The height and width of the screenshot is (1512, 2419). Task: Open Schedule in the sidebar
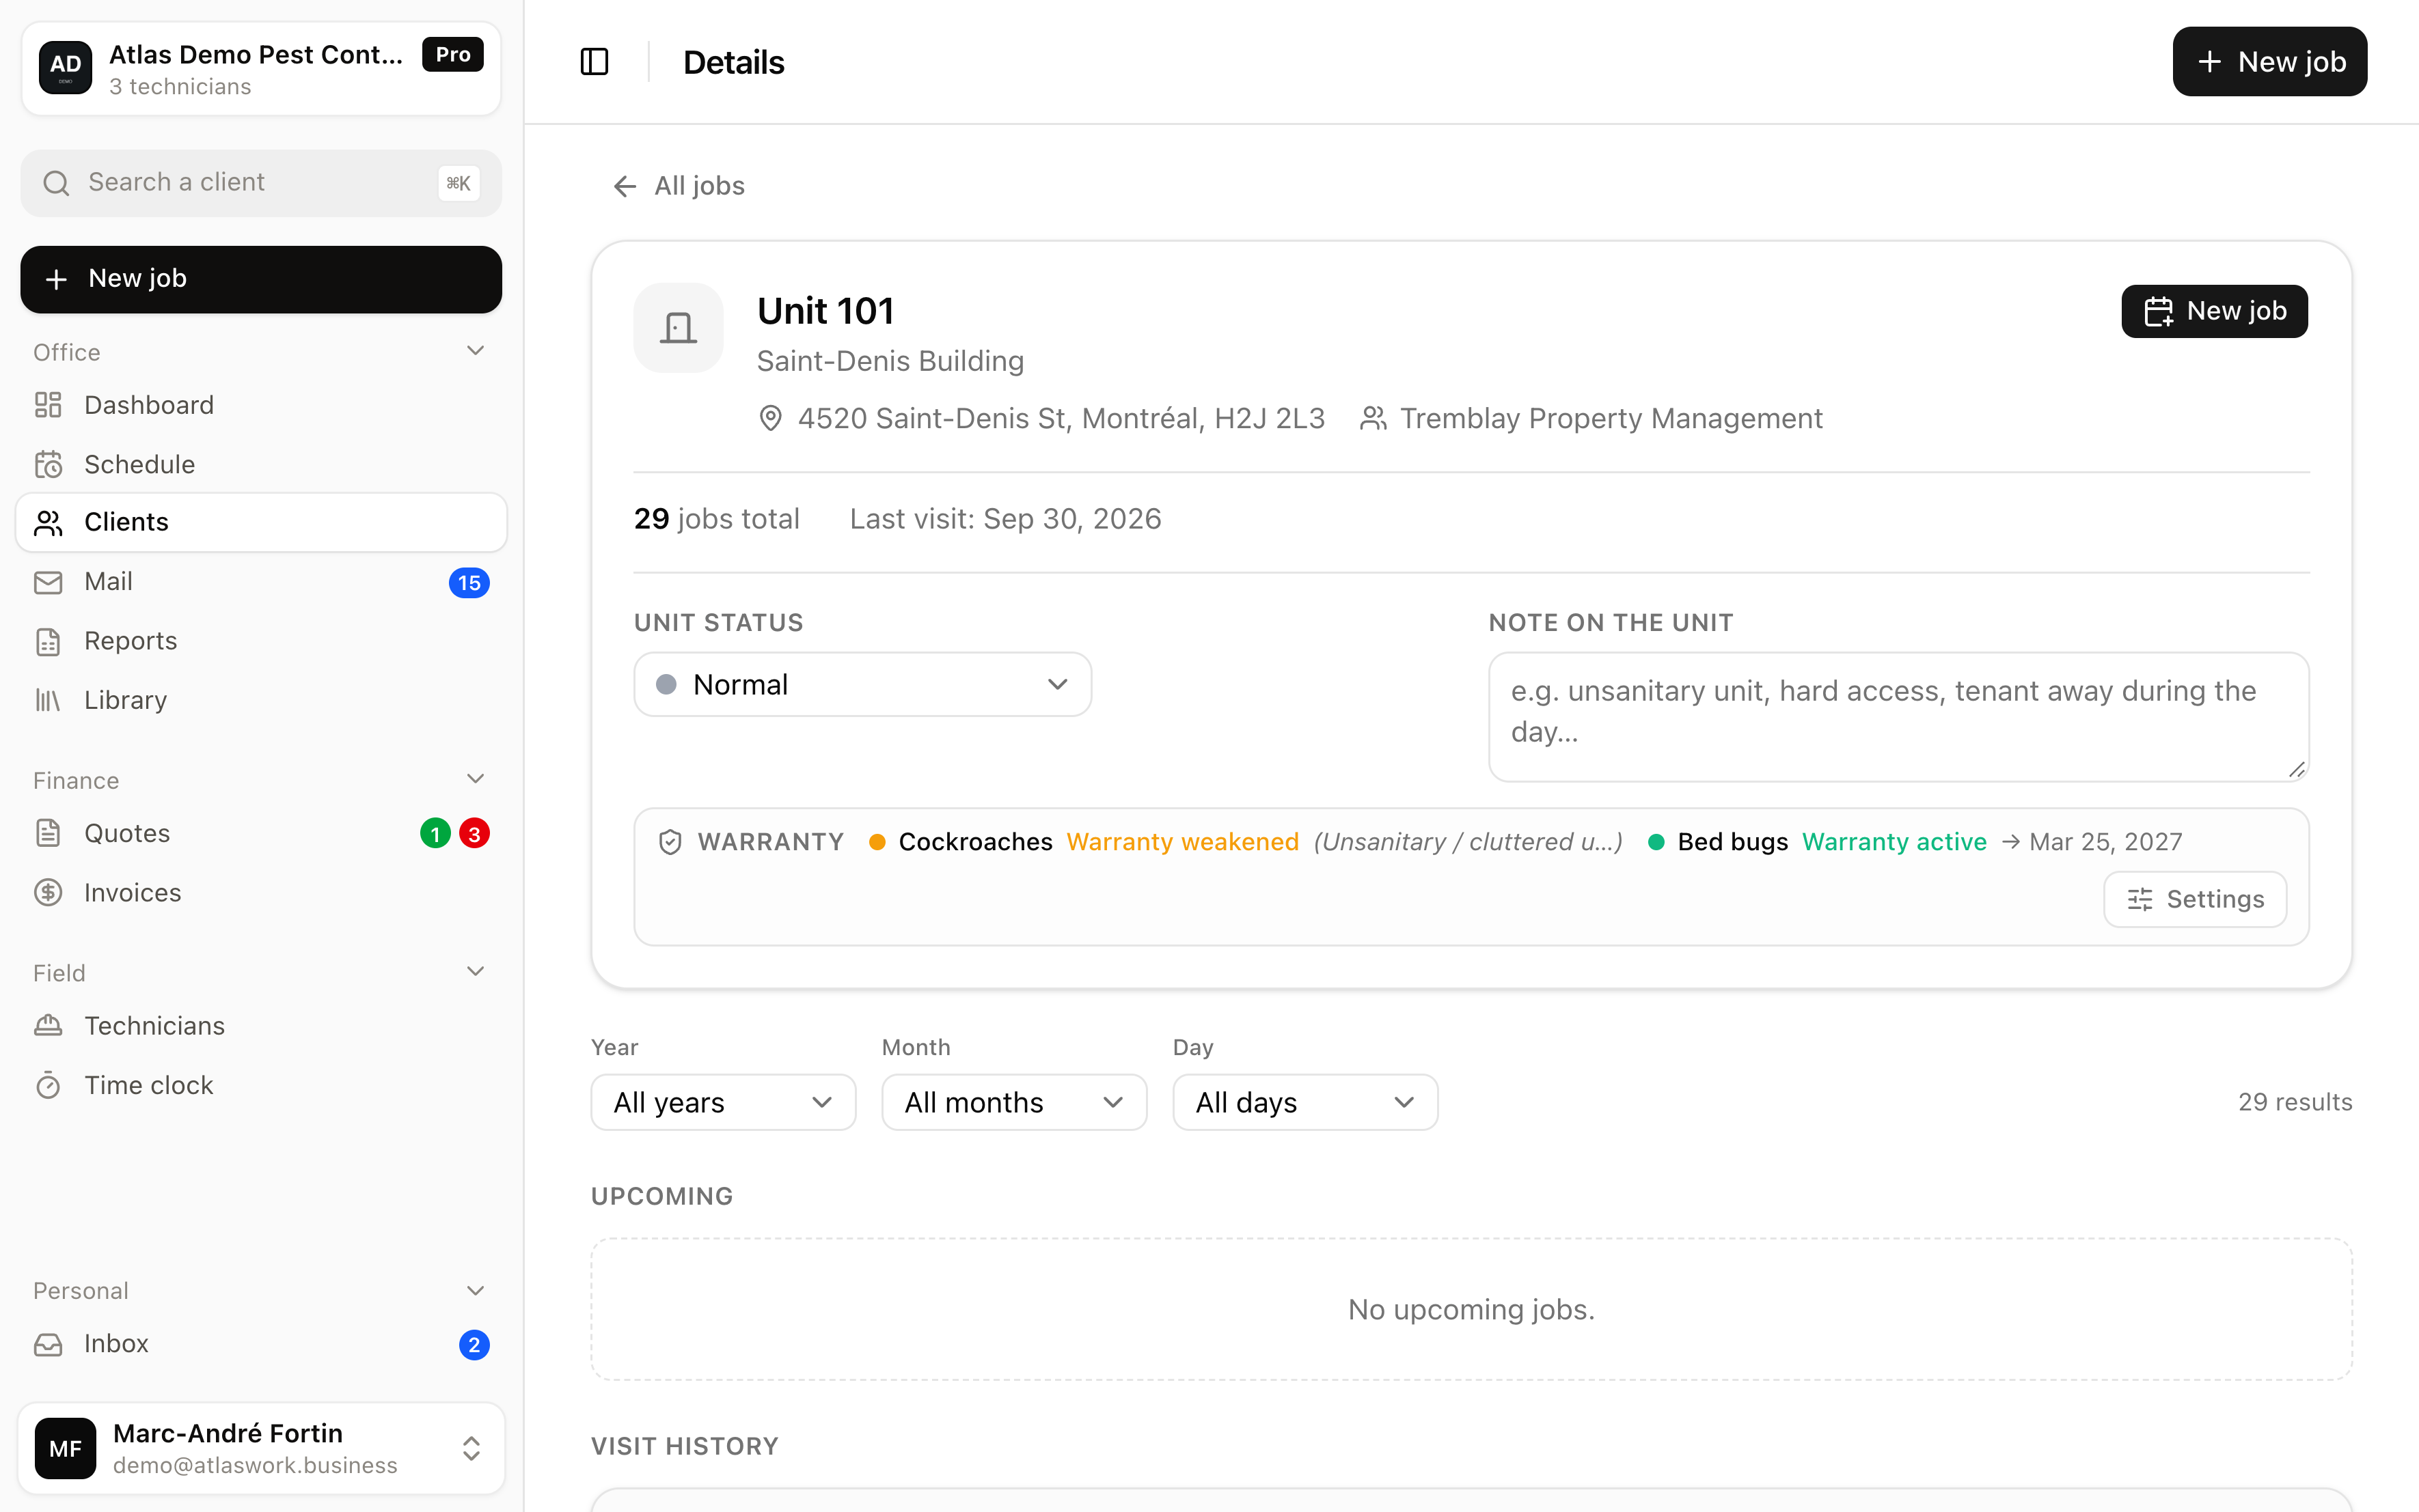[x=261, y=464]
